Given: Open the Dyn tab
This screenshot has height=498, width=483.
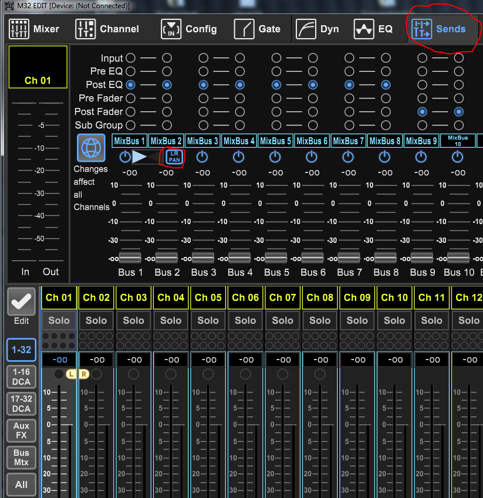Looking at the screenshot, I should (x=317, y=29).
